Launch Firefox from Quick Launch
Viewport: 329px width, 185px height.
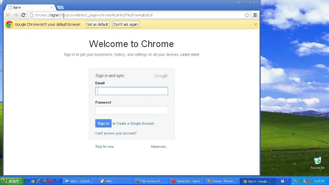pos(44,181)
